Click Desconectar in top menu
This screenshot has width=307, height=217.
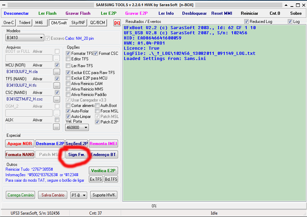click(16, 13)
